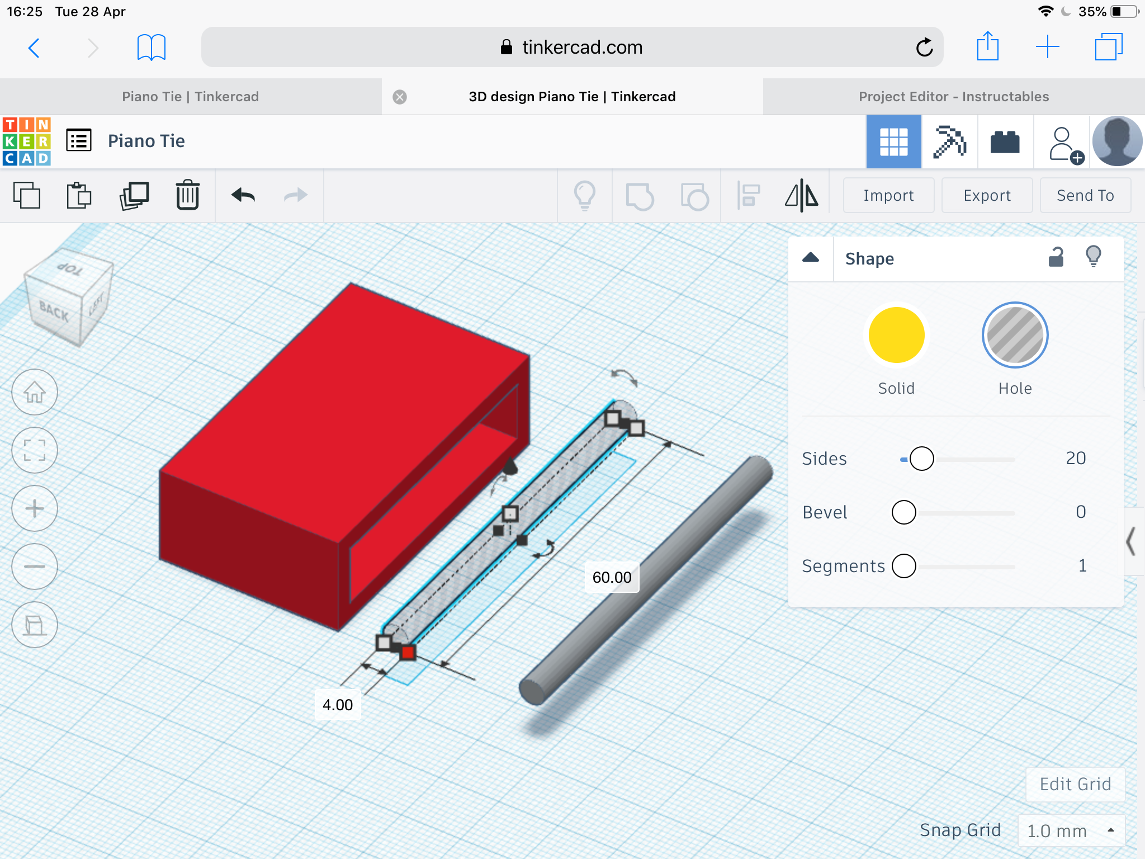Switch to Project Editor - Instructables tab
Viewport: 1145px width, 859px height.
(x=954, y=97)
